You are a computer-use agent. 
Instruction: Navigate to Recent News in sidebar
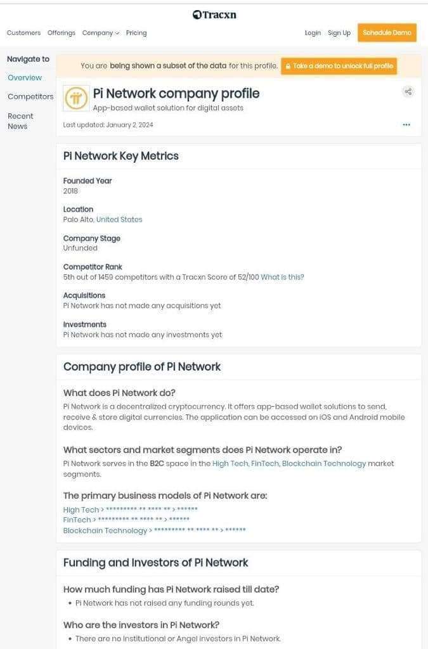pos(20,121)
